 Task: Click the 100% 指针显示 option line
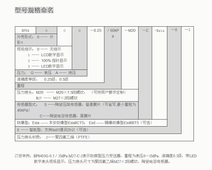[x=47, y=61]
